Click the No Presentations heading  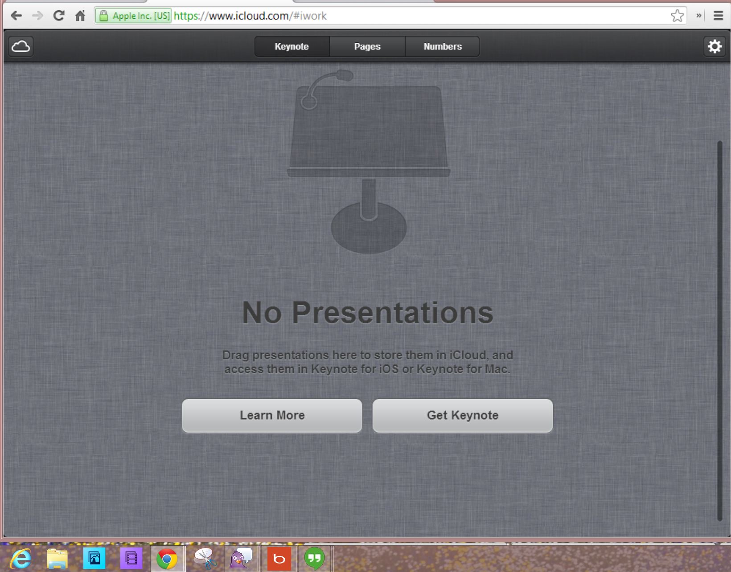coord(368,312)
